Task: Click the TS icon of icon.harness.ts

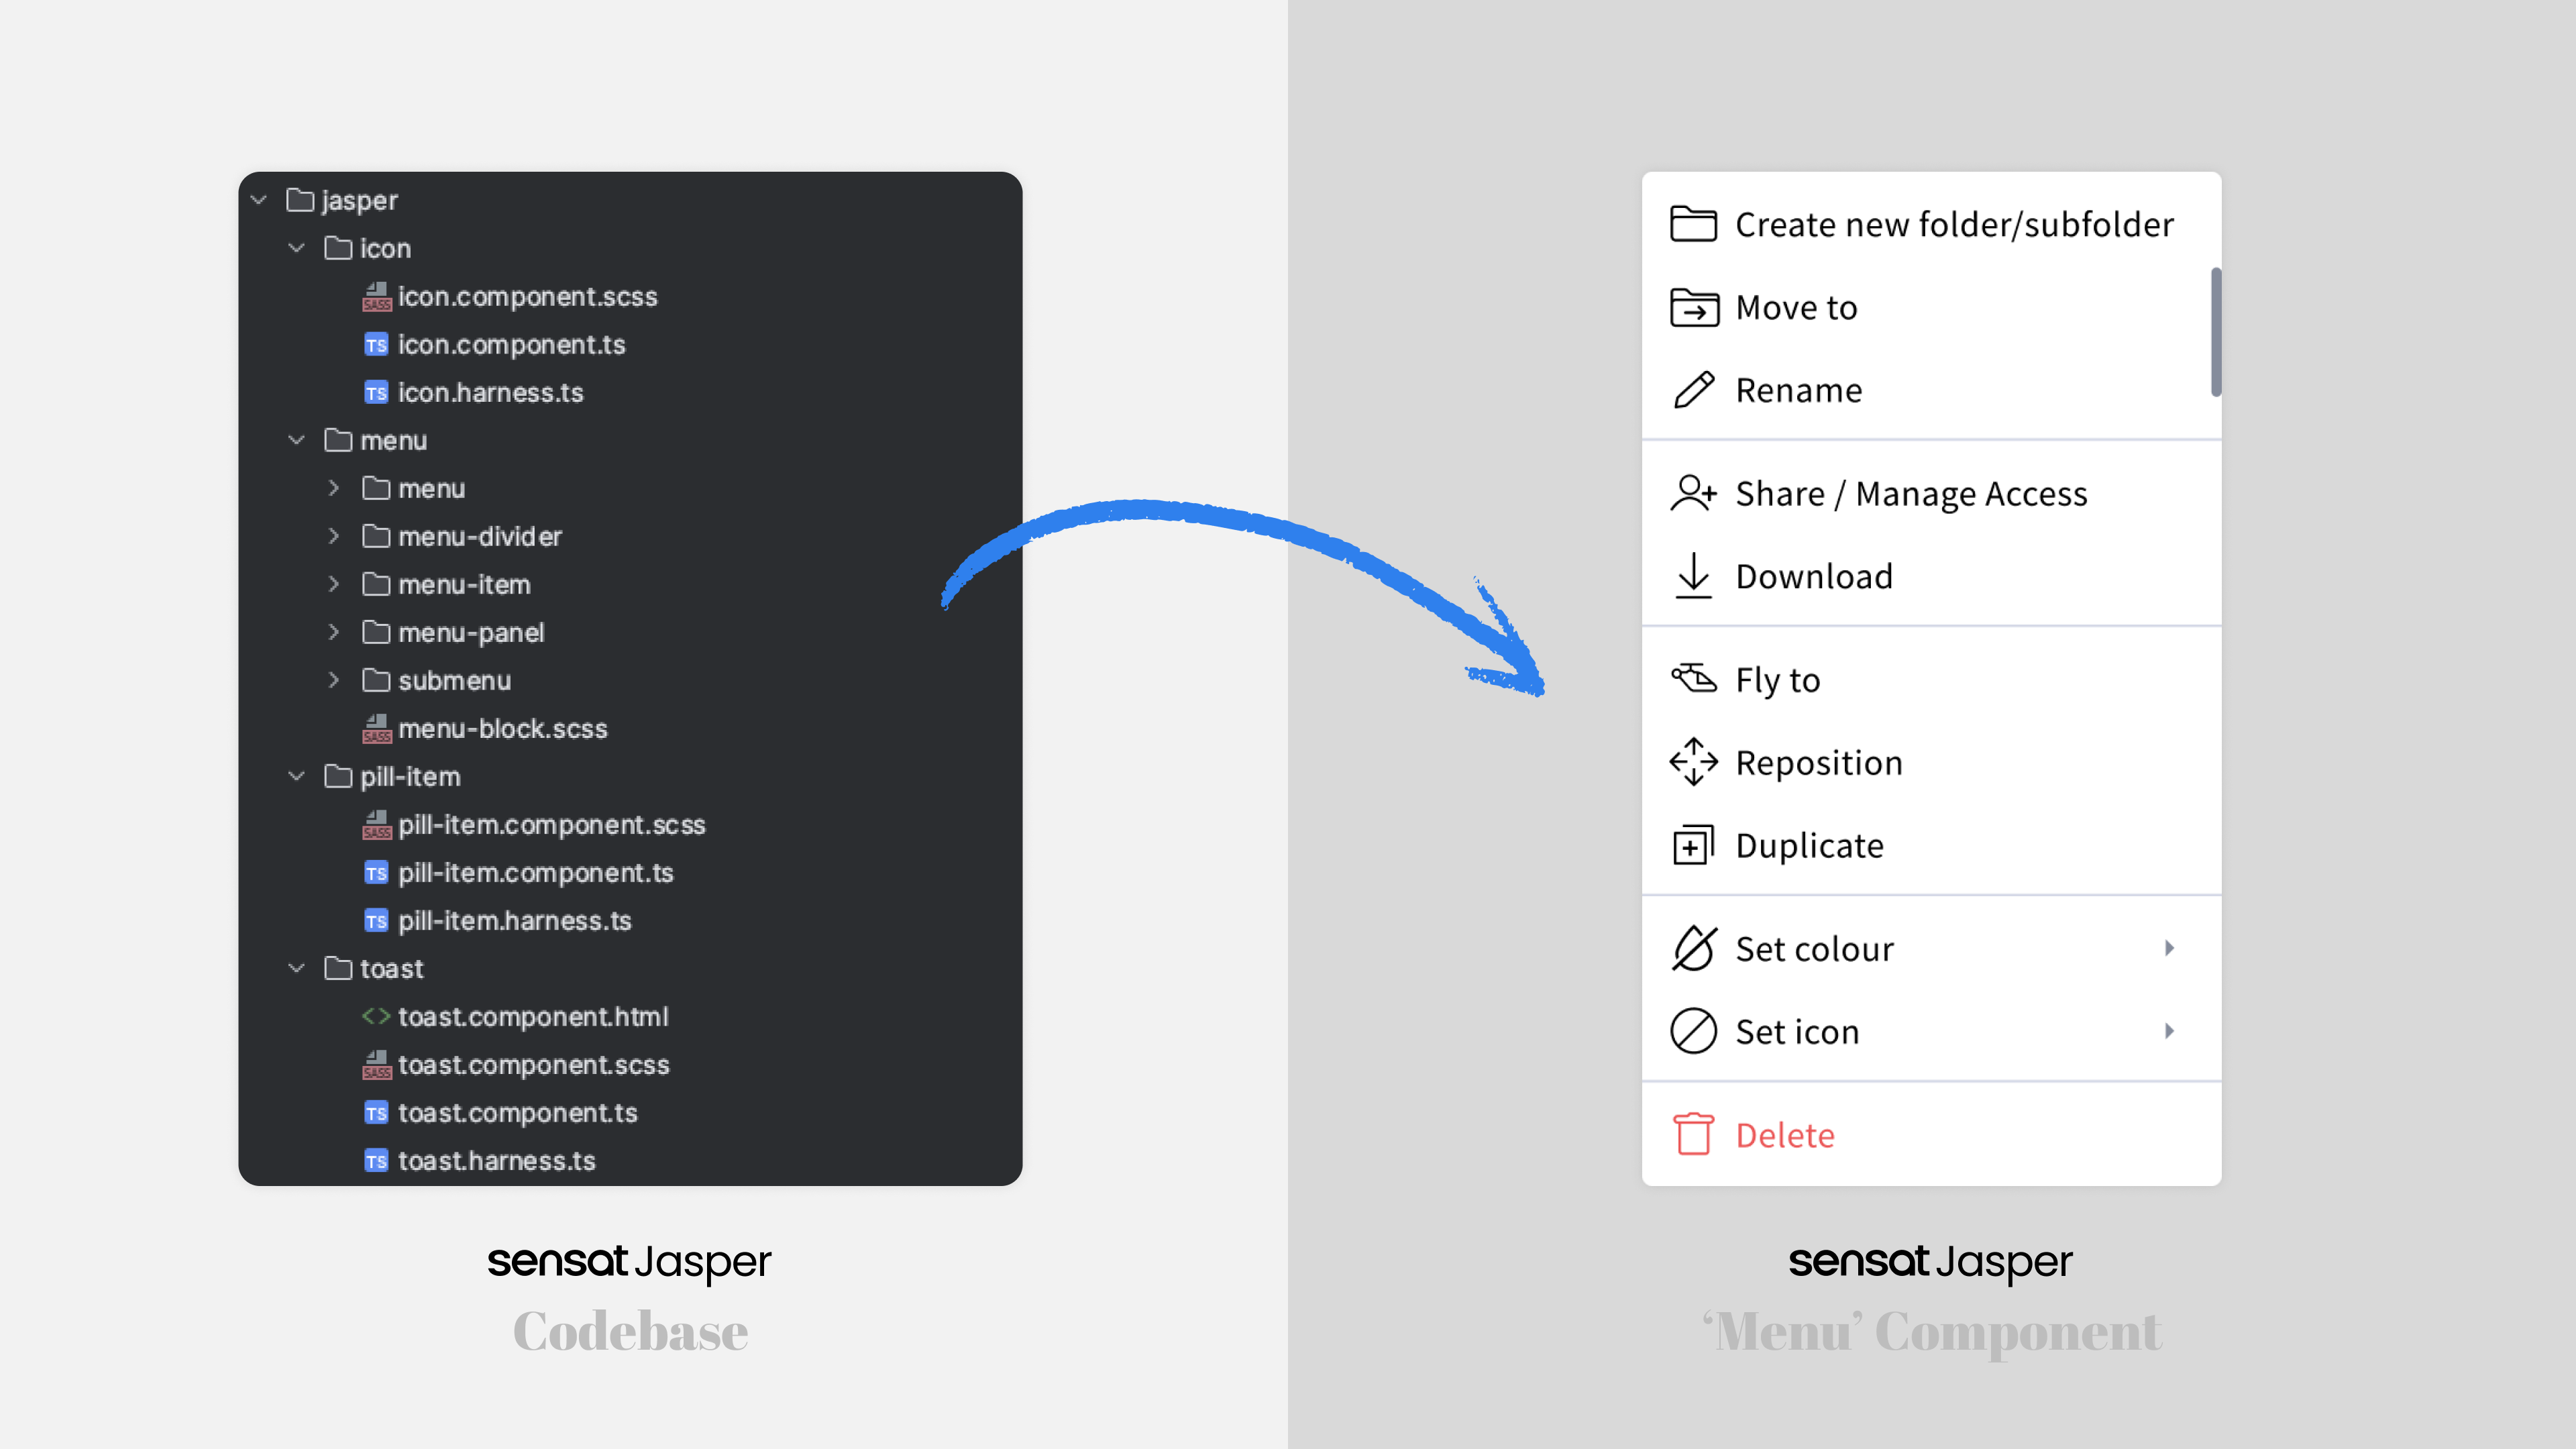Action: tap(376, 393)
